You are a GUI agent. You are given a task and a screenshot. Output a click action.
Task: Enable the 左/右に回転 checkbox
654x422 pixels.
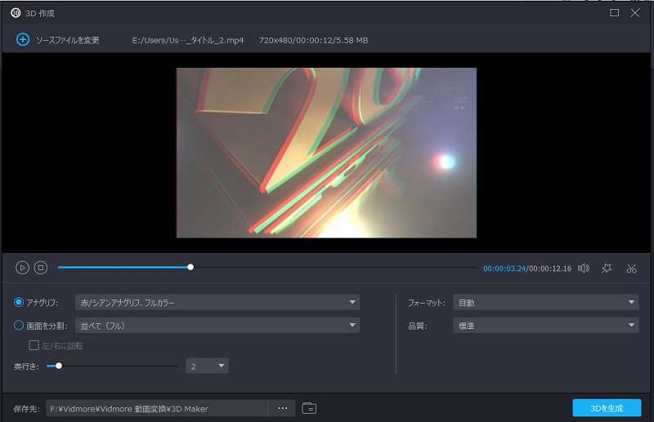click(x=34, y=345)
